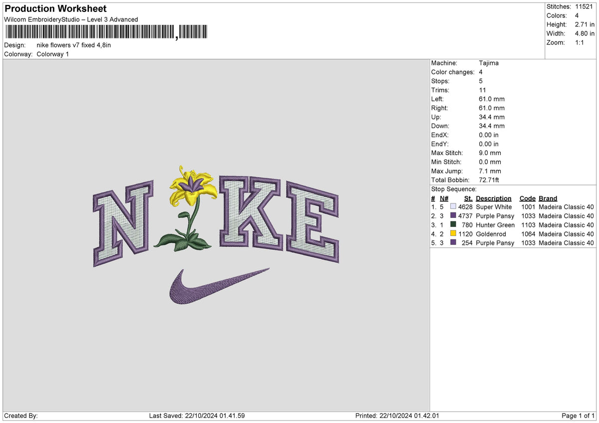Click the Max Stitch value 9.0 mm
599x423 pixels.
pos(490,153)
